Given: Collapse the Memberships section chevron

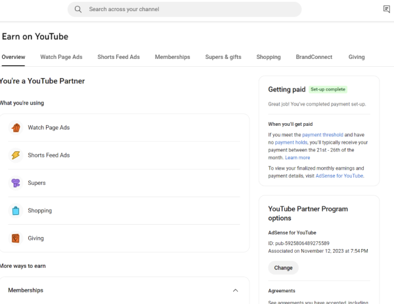Looking at the screenshot, I should coord(236,290).
